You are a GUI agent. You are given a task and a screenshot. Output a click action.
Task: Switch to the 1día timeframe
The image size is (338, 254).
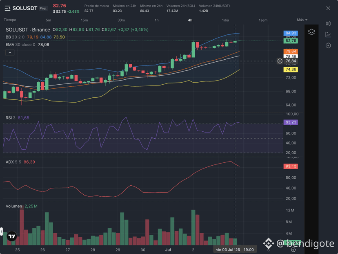click(225, 20)
